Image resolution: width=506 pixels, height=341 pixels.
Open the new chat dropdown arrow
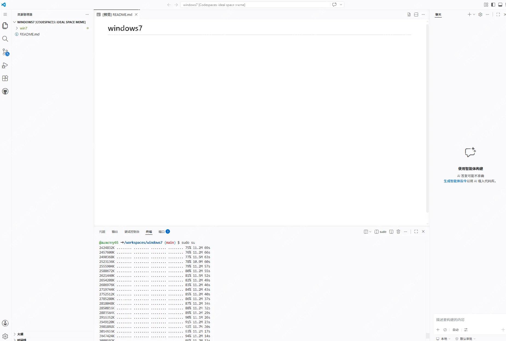[x=474, y=14]
